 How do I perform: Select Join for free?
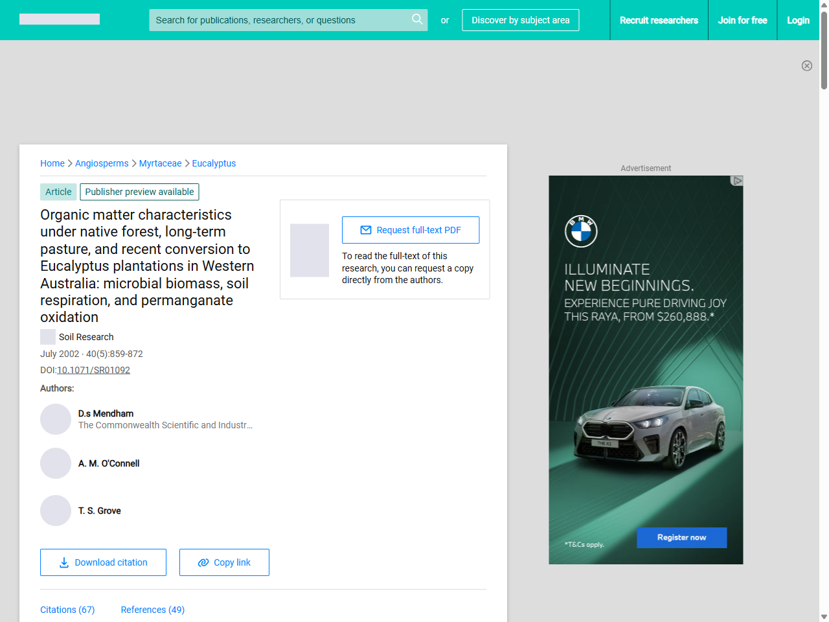(x=742, y=20)
